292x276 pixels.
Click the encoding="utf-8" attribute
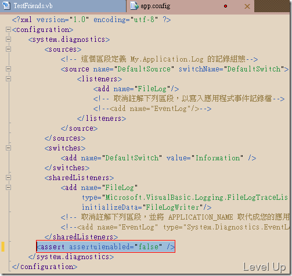[126, 20]
